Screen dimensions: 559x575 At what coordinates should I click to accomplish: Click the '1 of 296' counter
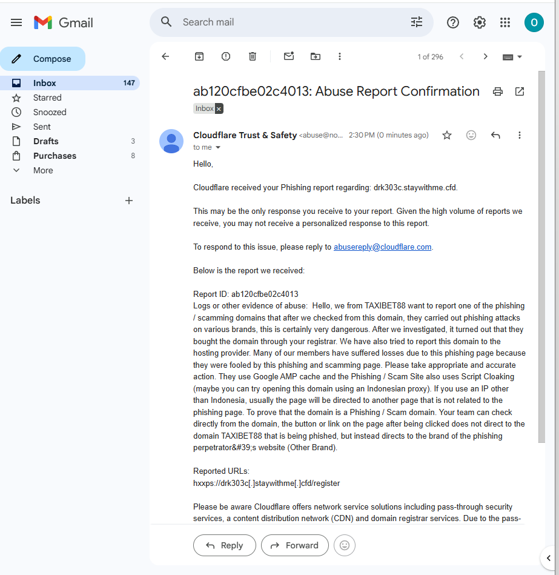430,57
